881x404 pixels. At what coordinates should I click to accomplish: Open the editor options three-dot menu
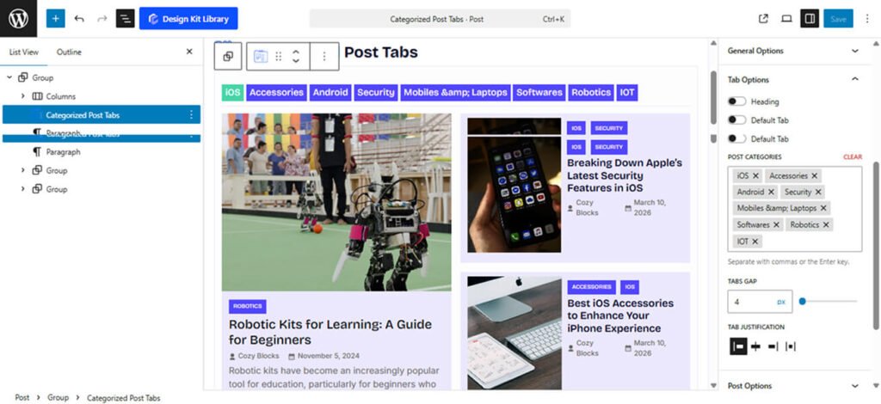867,19
